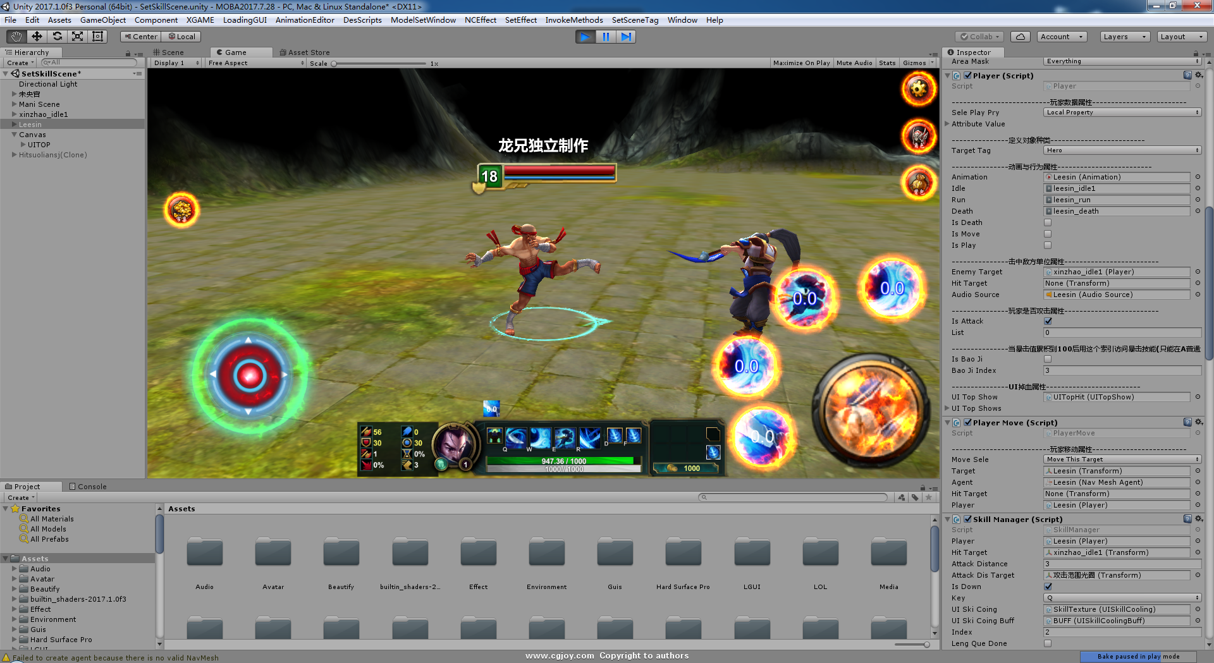Click the Mute Audio button
This screenshot has height=663, width=1214.
[854, 63]
